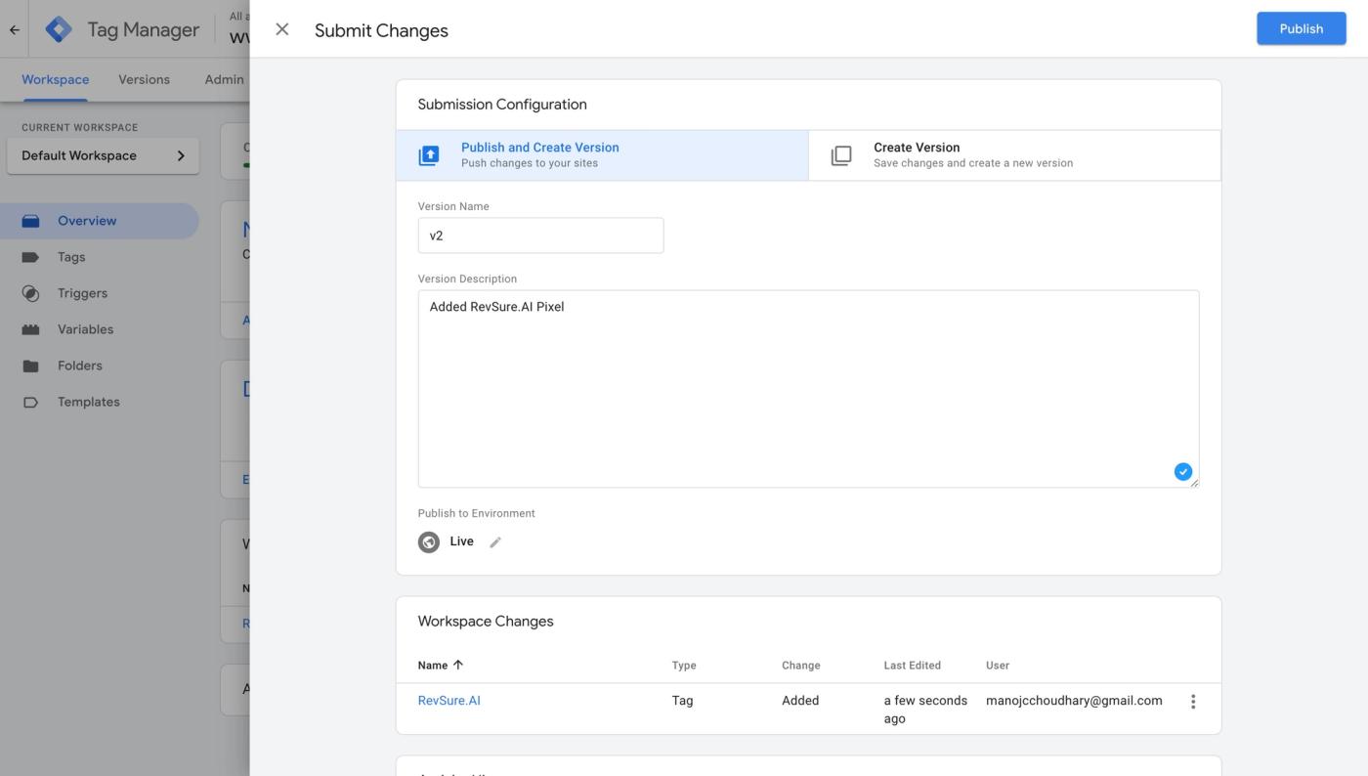Select the Create Version option
Viewport: 1368px width, 776px height.
1014,155
